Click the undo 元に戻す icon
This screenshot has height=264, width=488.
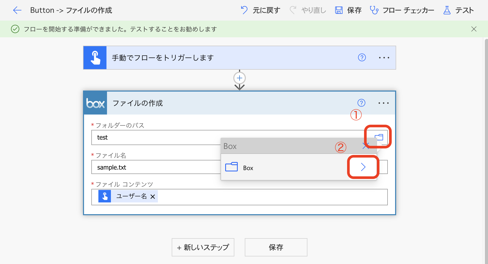244,10
